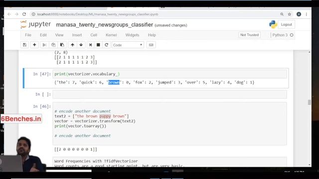Click the [[2 0 0 0 0 0 0 1]] output
319x179 pixels.
[76, 149]
